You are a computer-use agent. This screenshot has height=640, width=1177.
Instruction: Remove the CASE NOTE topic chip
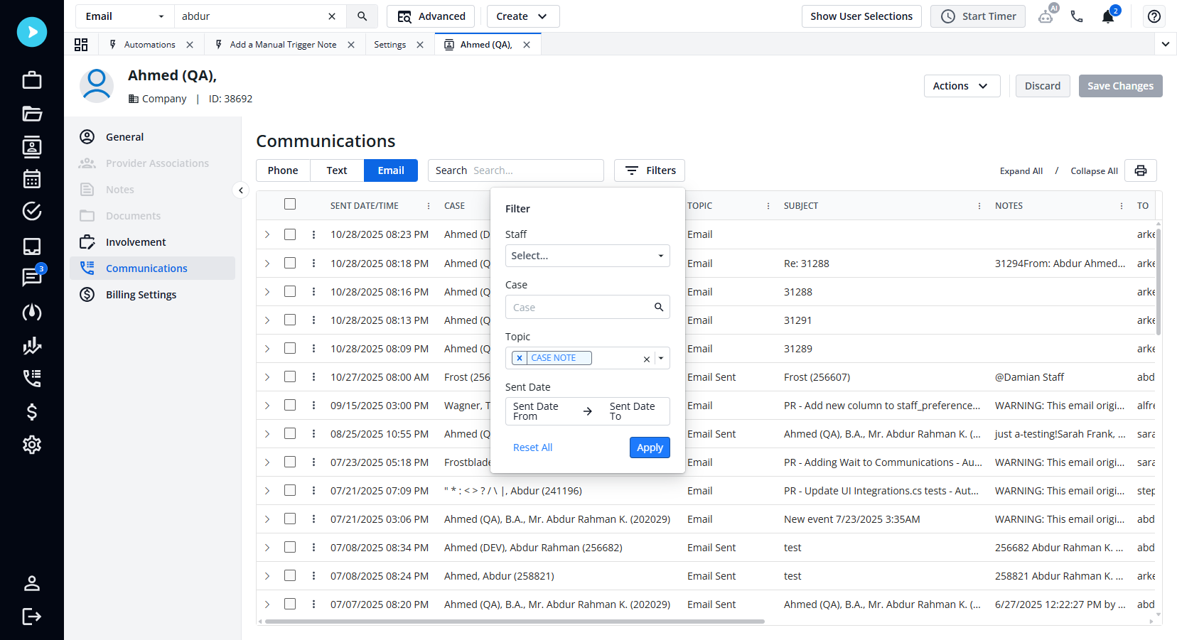tap(520, 357)
